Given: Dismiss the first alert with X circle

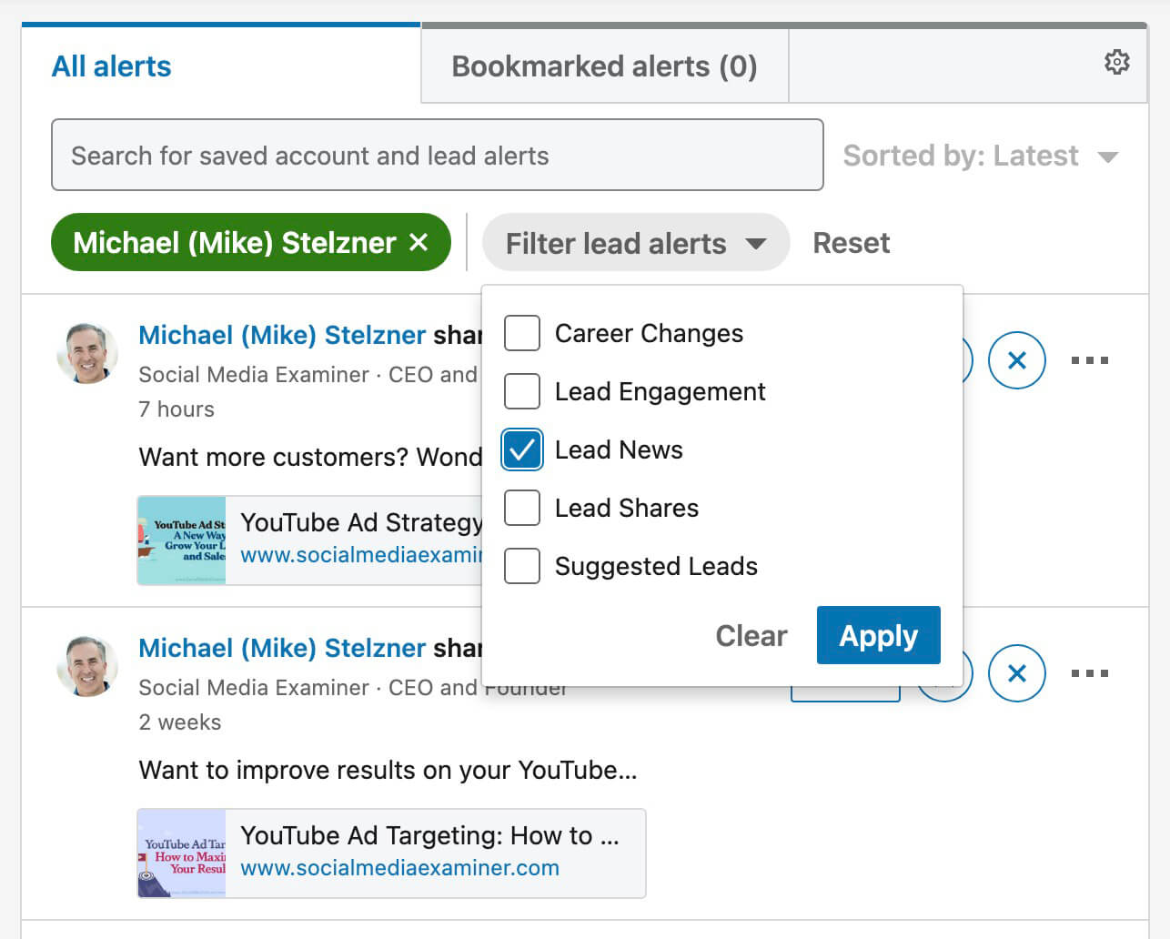Looking at the screenshot, I should [1016, 360].
